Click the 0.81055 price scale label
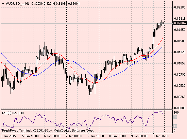187x139 pixels. [180, 63]
